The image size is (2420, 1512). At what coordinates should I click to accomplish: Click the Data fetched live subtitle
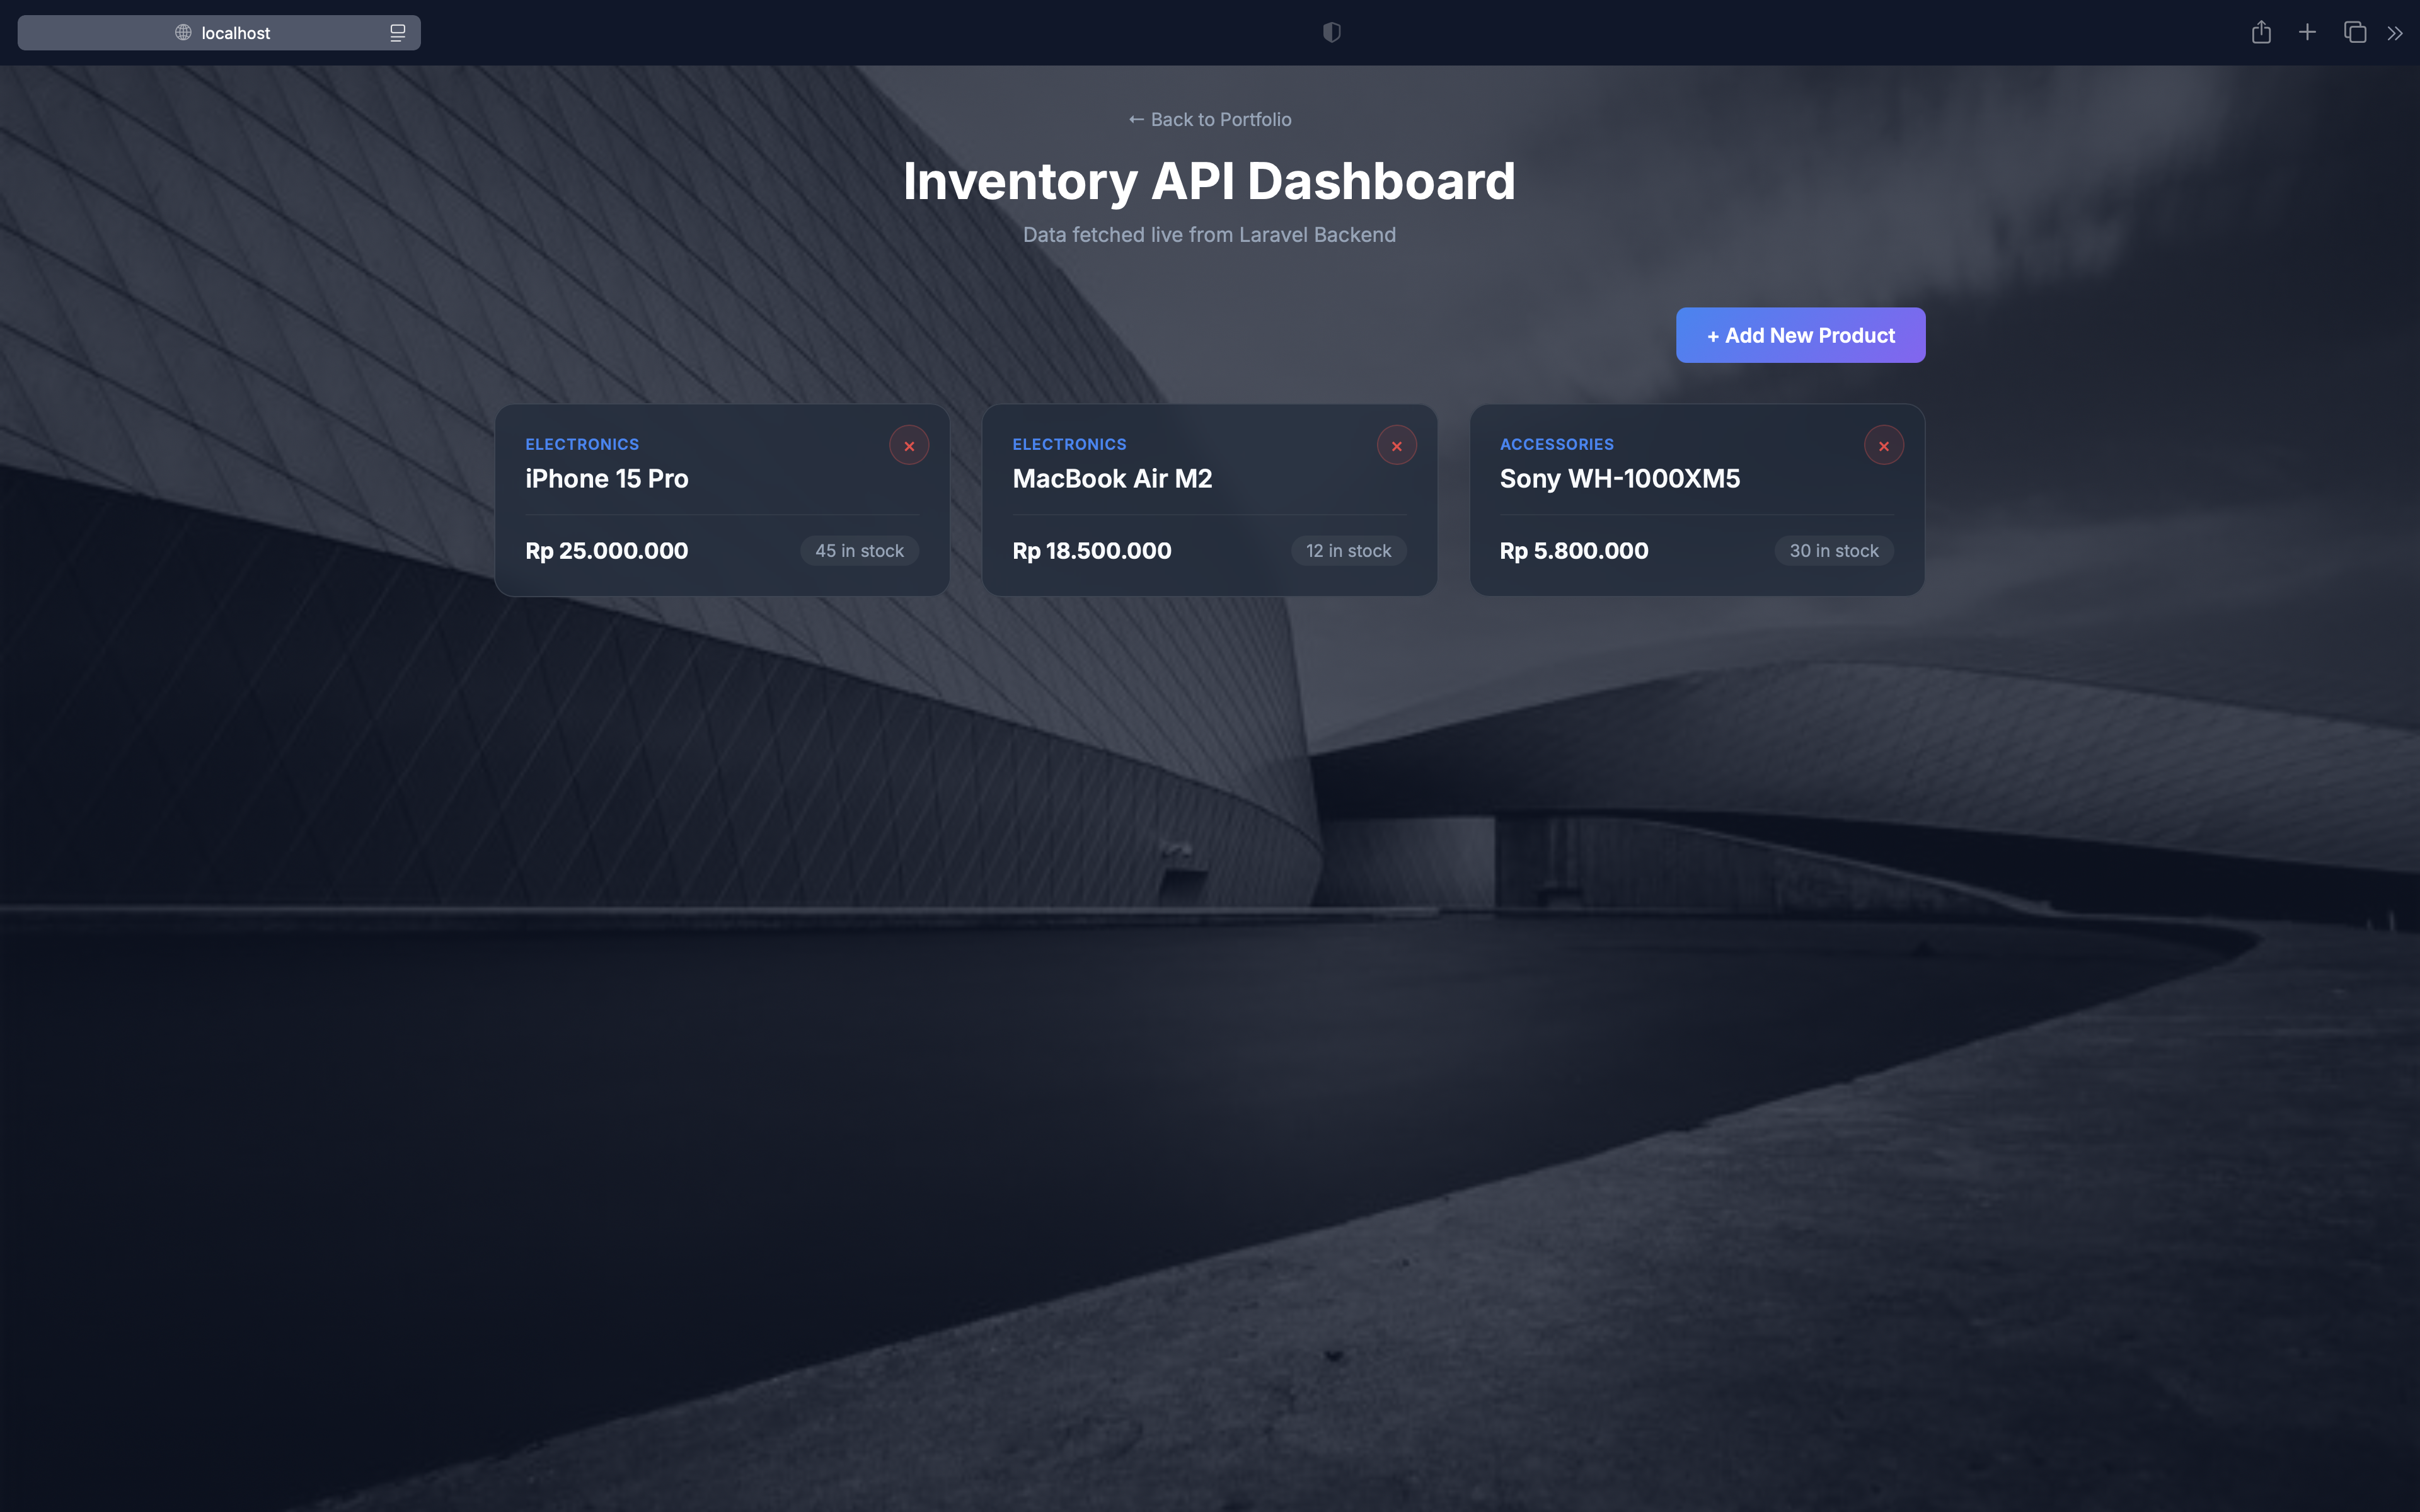point(1209,234)
